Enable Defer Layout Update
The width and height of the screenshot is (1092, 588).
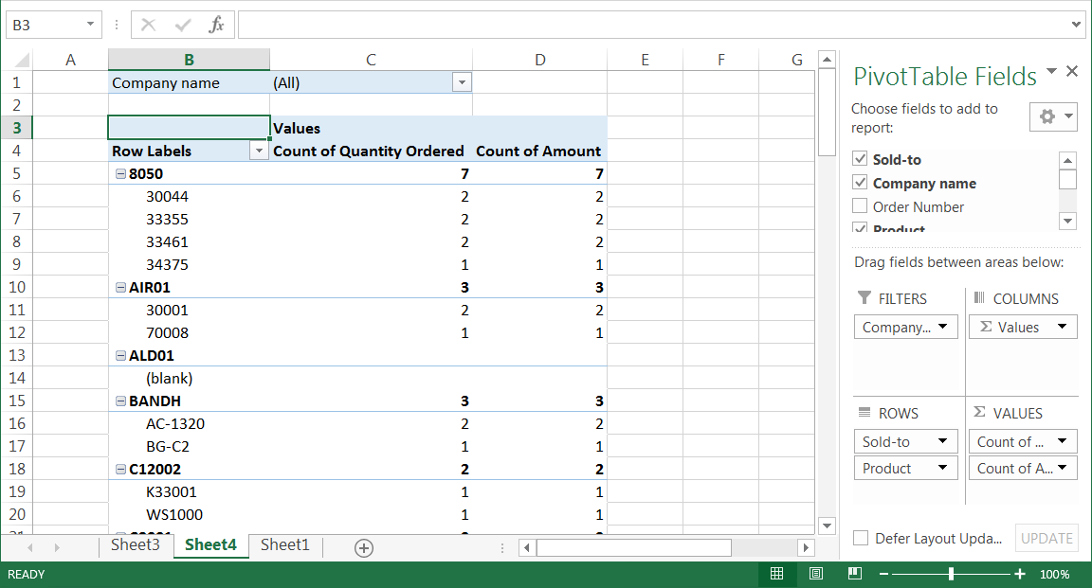click(861, 537)
